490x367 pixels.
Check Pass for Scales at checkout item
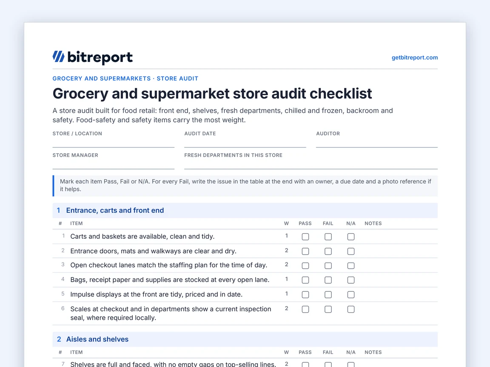coord(305,309)
